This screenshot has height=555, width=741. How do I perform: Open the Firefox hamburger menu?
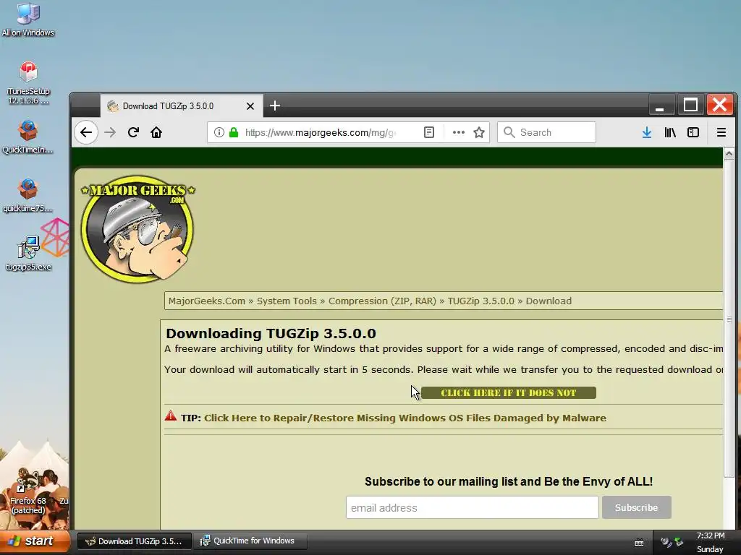[x=721, y=133]
